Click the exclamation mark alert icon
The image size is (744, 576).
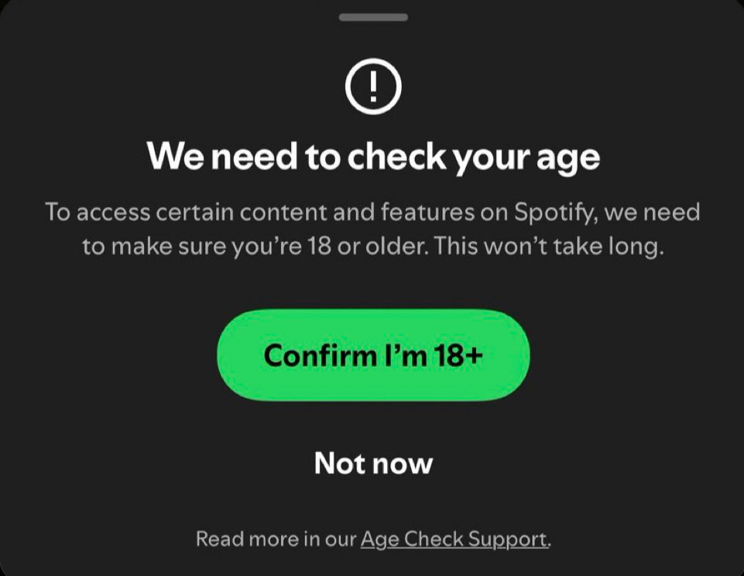tap(373, 87)
